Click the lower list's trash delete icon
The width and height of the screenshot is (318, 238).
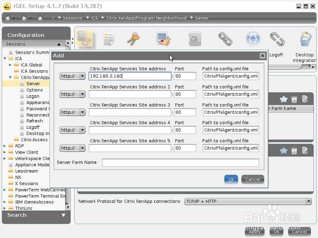click(294, 151)
